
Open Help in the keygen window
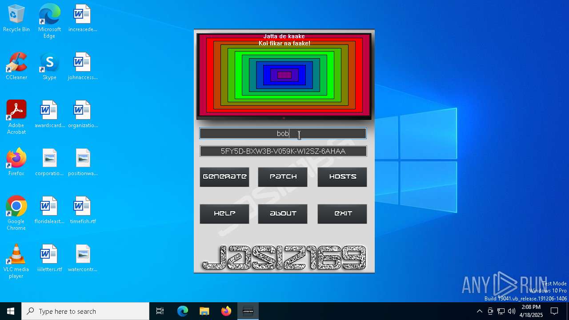pyautogui.click(x=224, y=214)
